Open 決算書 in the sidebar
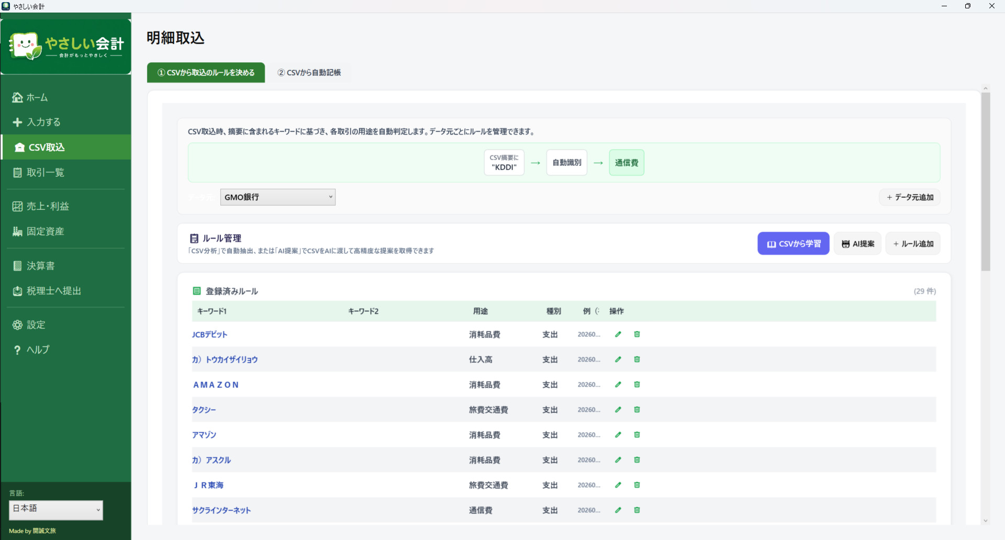This screenshot has height=540, width=1005. pos(66,266)
